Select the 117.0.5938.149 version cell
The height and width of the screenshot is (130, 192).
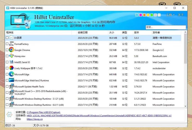(x=141, y=50)
